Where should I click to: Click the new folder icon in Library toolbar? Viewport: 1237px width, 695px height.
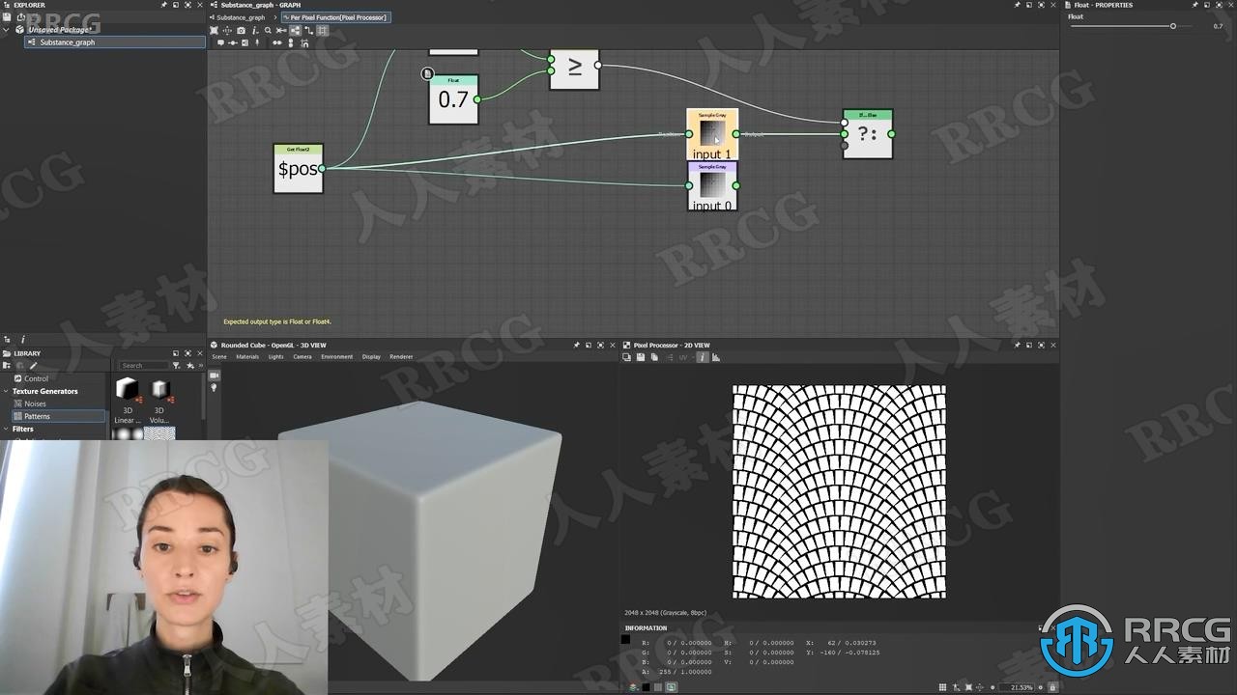pyautogui.click(x=7, y=366)
